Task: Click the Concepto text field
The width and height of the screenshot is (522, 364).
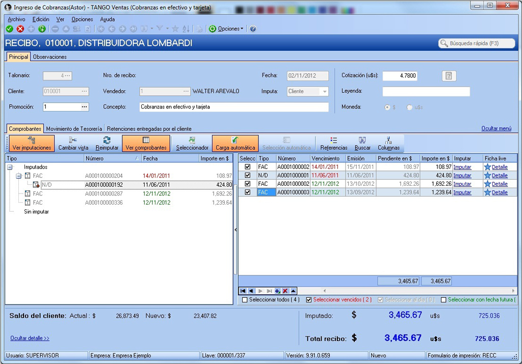Action: tap(233, 107)
